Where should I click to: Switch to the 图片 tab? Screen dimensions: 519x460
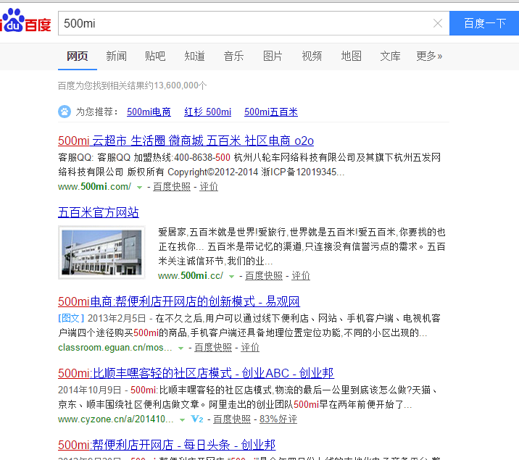pyautogui.click(x=273, y=56)
